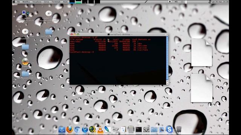This screenshot has width=241, height=135.
Task: Zoom the terminal with green button
Action: pos(78,34)
